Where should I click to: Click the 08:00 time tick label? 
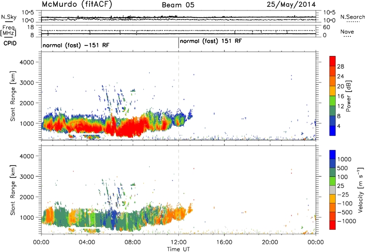pyautogui.click(x=133, y=242)
